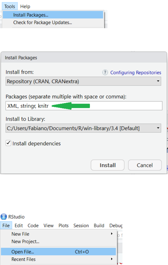Choose Install Packages... from Tools menu

coord(31,15)
